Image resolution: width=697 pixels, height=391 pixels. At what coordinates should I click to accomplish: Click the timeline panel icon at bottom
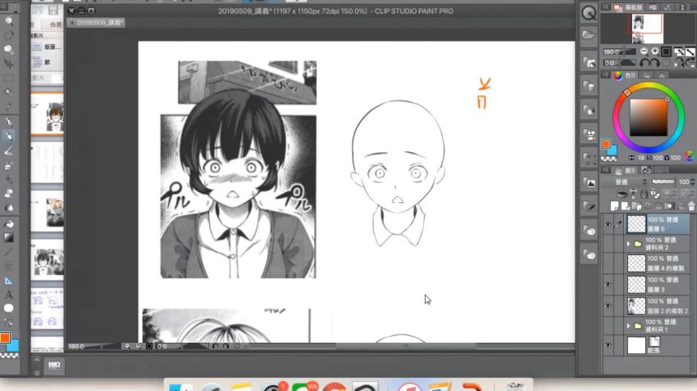click(x=54, y=366)
